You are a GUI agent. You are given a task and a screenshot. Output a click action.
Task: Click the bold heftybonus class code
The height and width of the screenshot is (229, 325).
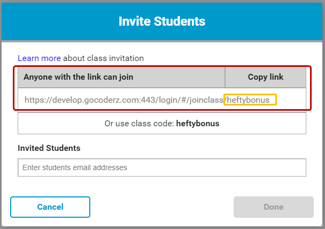198,123
